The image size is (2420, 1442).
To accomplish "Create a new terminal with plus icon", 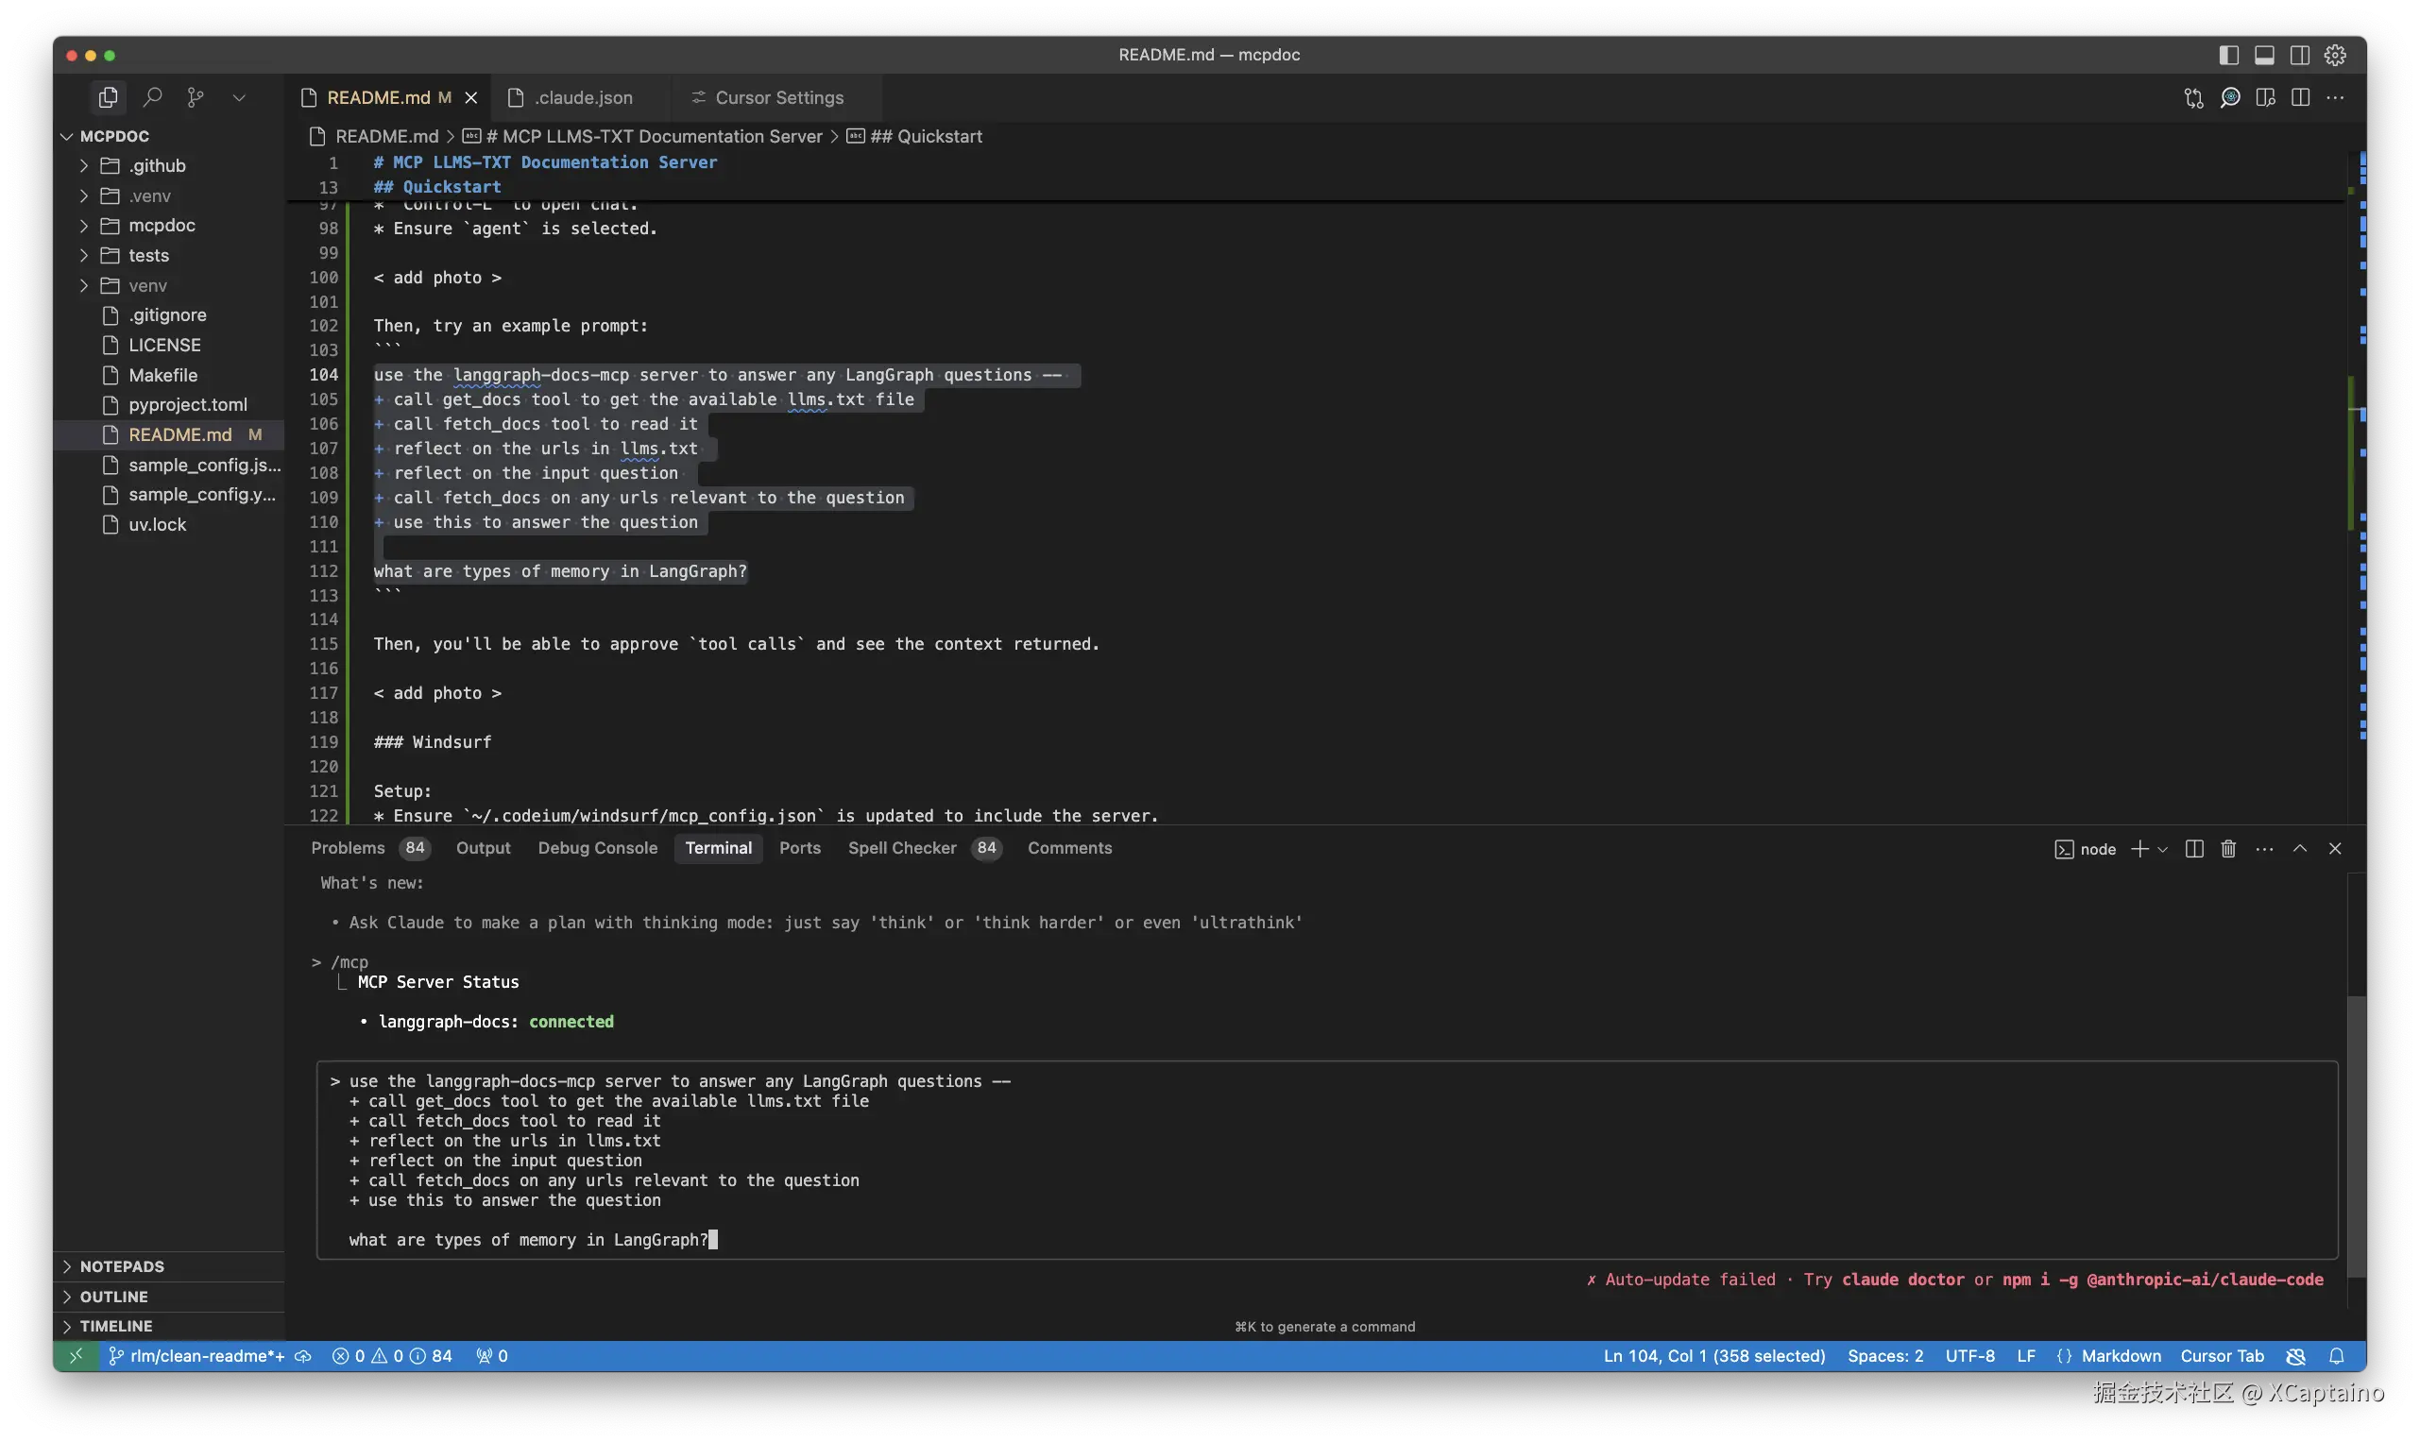I will pyautogui.click(x=2139, y=849).
